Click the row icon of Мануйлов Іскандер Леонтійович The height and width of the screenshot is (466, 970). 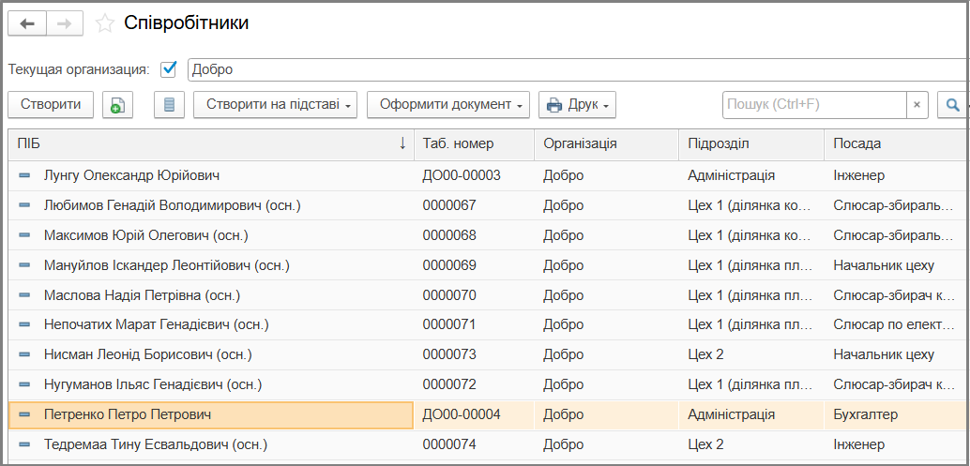[24, 265]
